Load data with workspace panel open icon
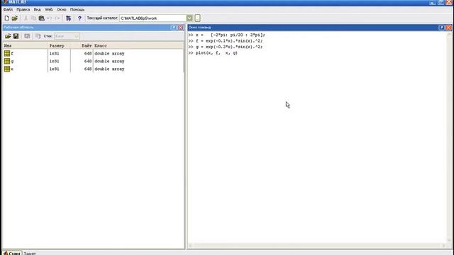The width and height of the screenshot is (454, 255). (x=8, y=36)
